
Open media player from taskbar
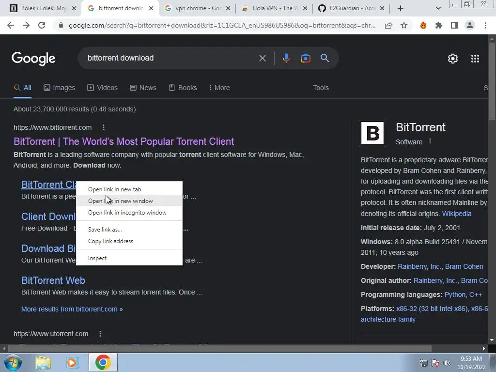pos(72,362)
